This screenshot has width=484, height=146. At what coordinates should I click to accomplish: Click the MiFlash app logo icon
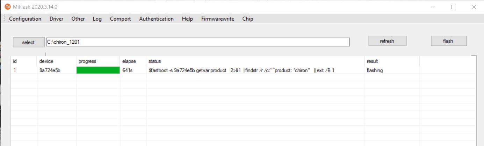tap(7, 7)
